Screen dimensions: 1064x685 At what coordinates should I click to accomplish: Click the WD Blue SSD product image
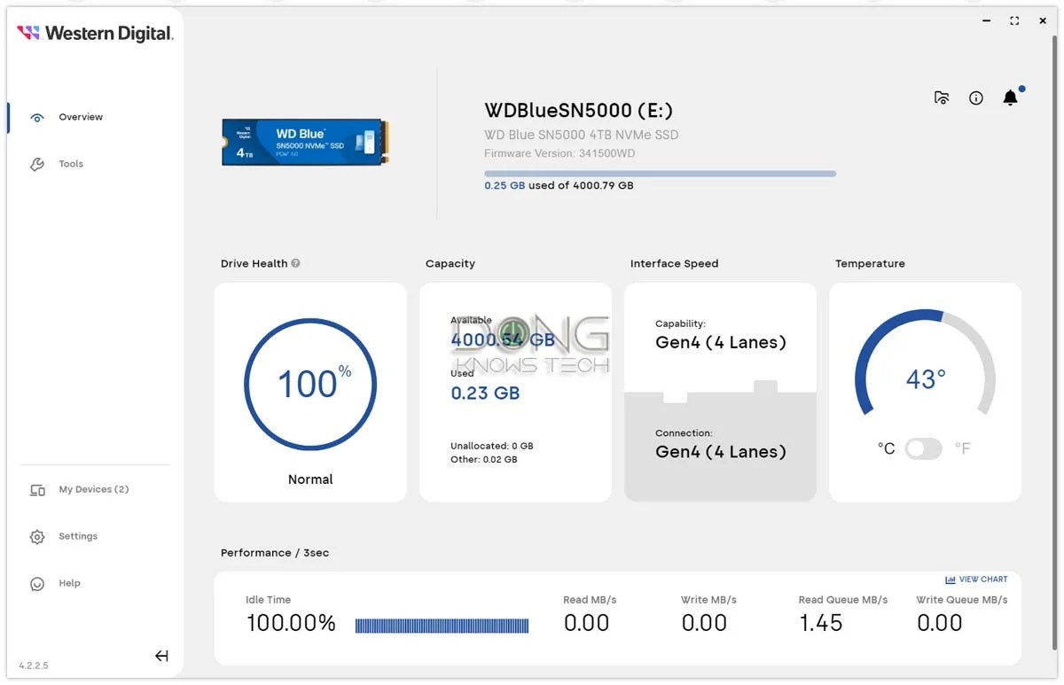pos(305,143)
